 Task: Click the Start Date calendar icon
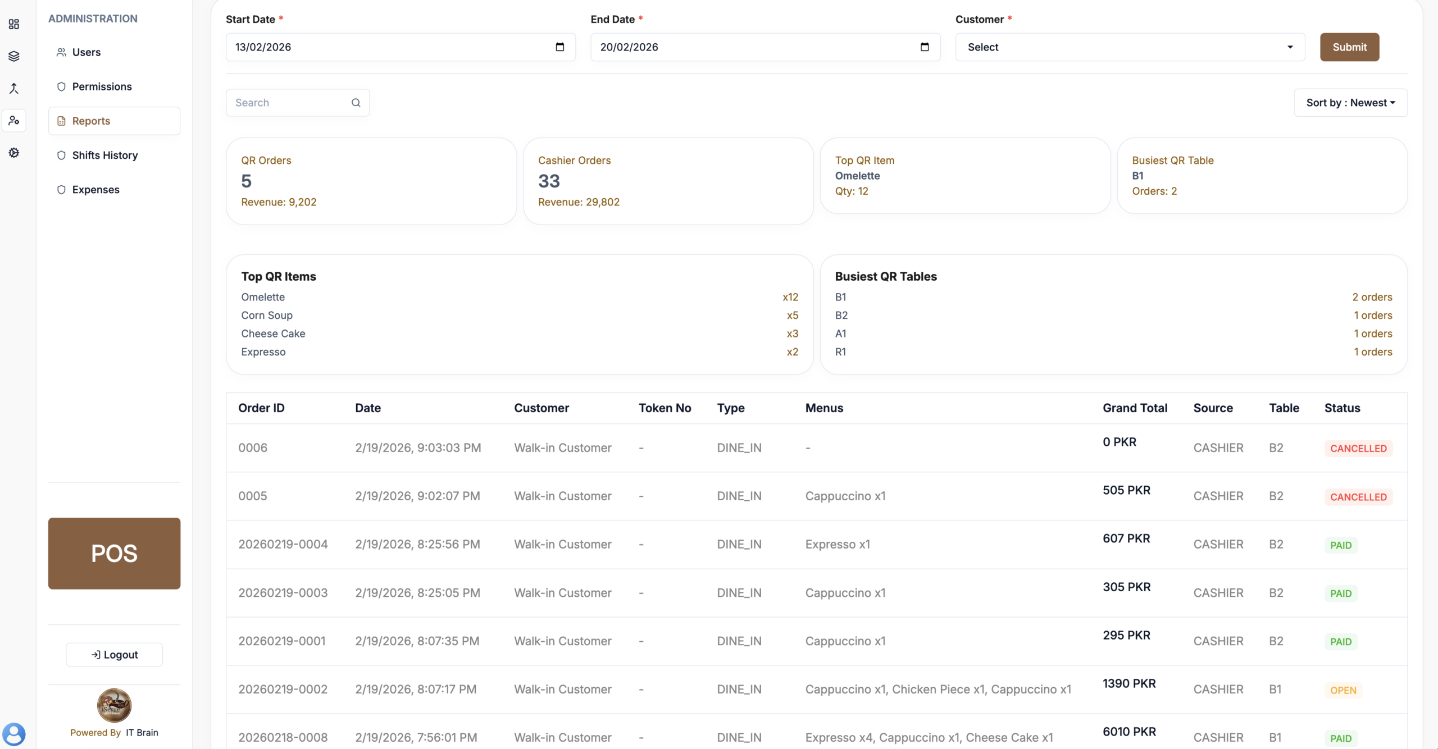pyautogui.click(x=559, y=47)
